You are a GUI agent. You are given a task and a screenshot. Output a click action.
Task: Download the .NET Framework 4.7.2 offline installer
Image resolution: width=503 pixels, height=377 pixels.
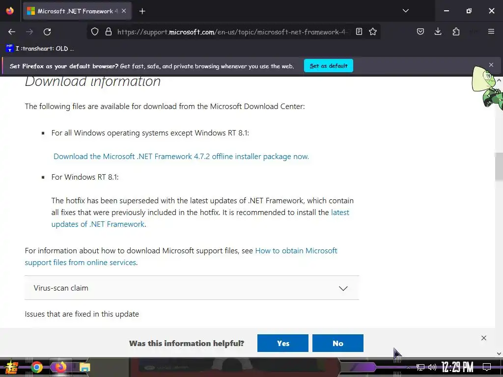point(181,157)
